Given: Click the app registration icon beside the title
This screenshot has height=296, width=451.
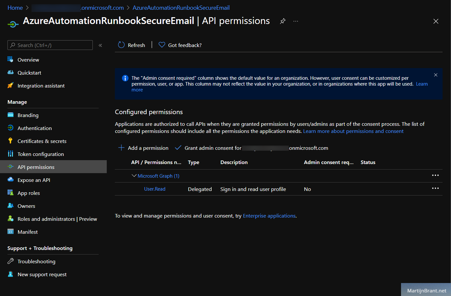Looking at the screenshot, I should (13, 24).
